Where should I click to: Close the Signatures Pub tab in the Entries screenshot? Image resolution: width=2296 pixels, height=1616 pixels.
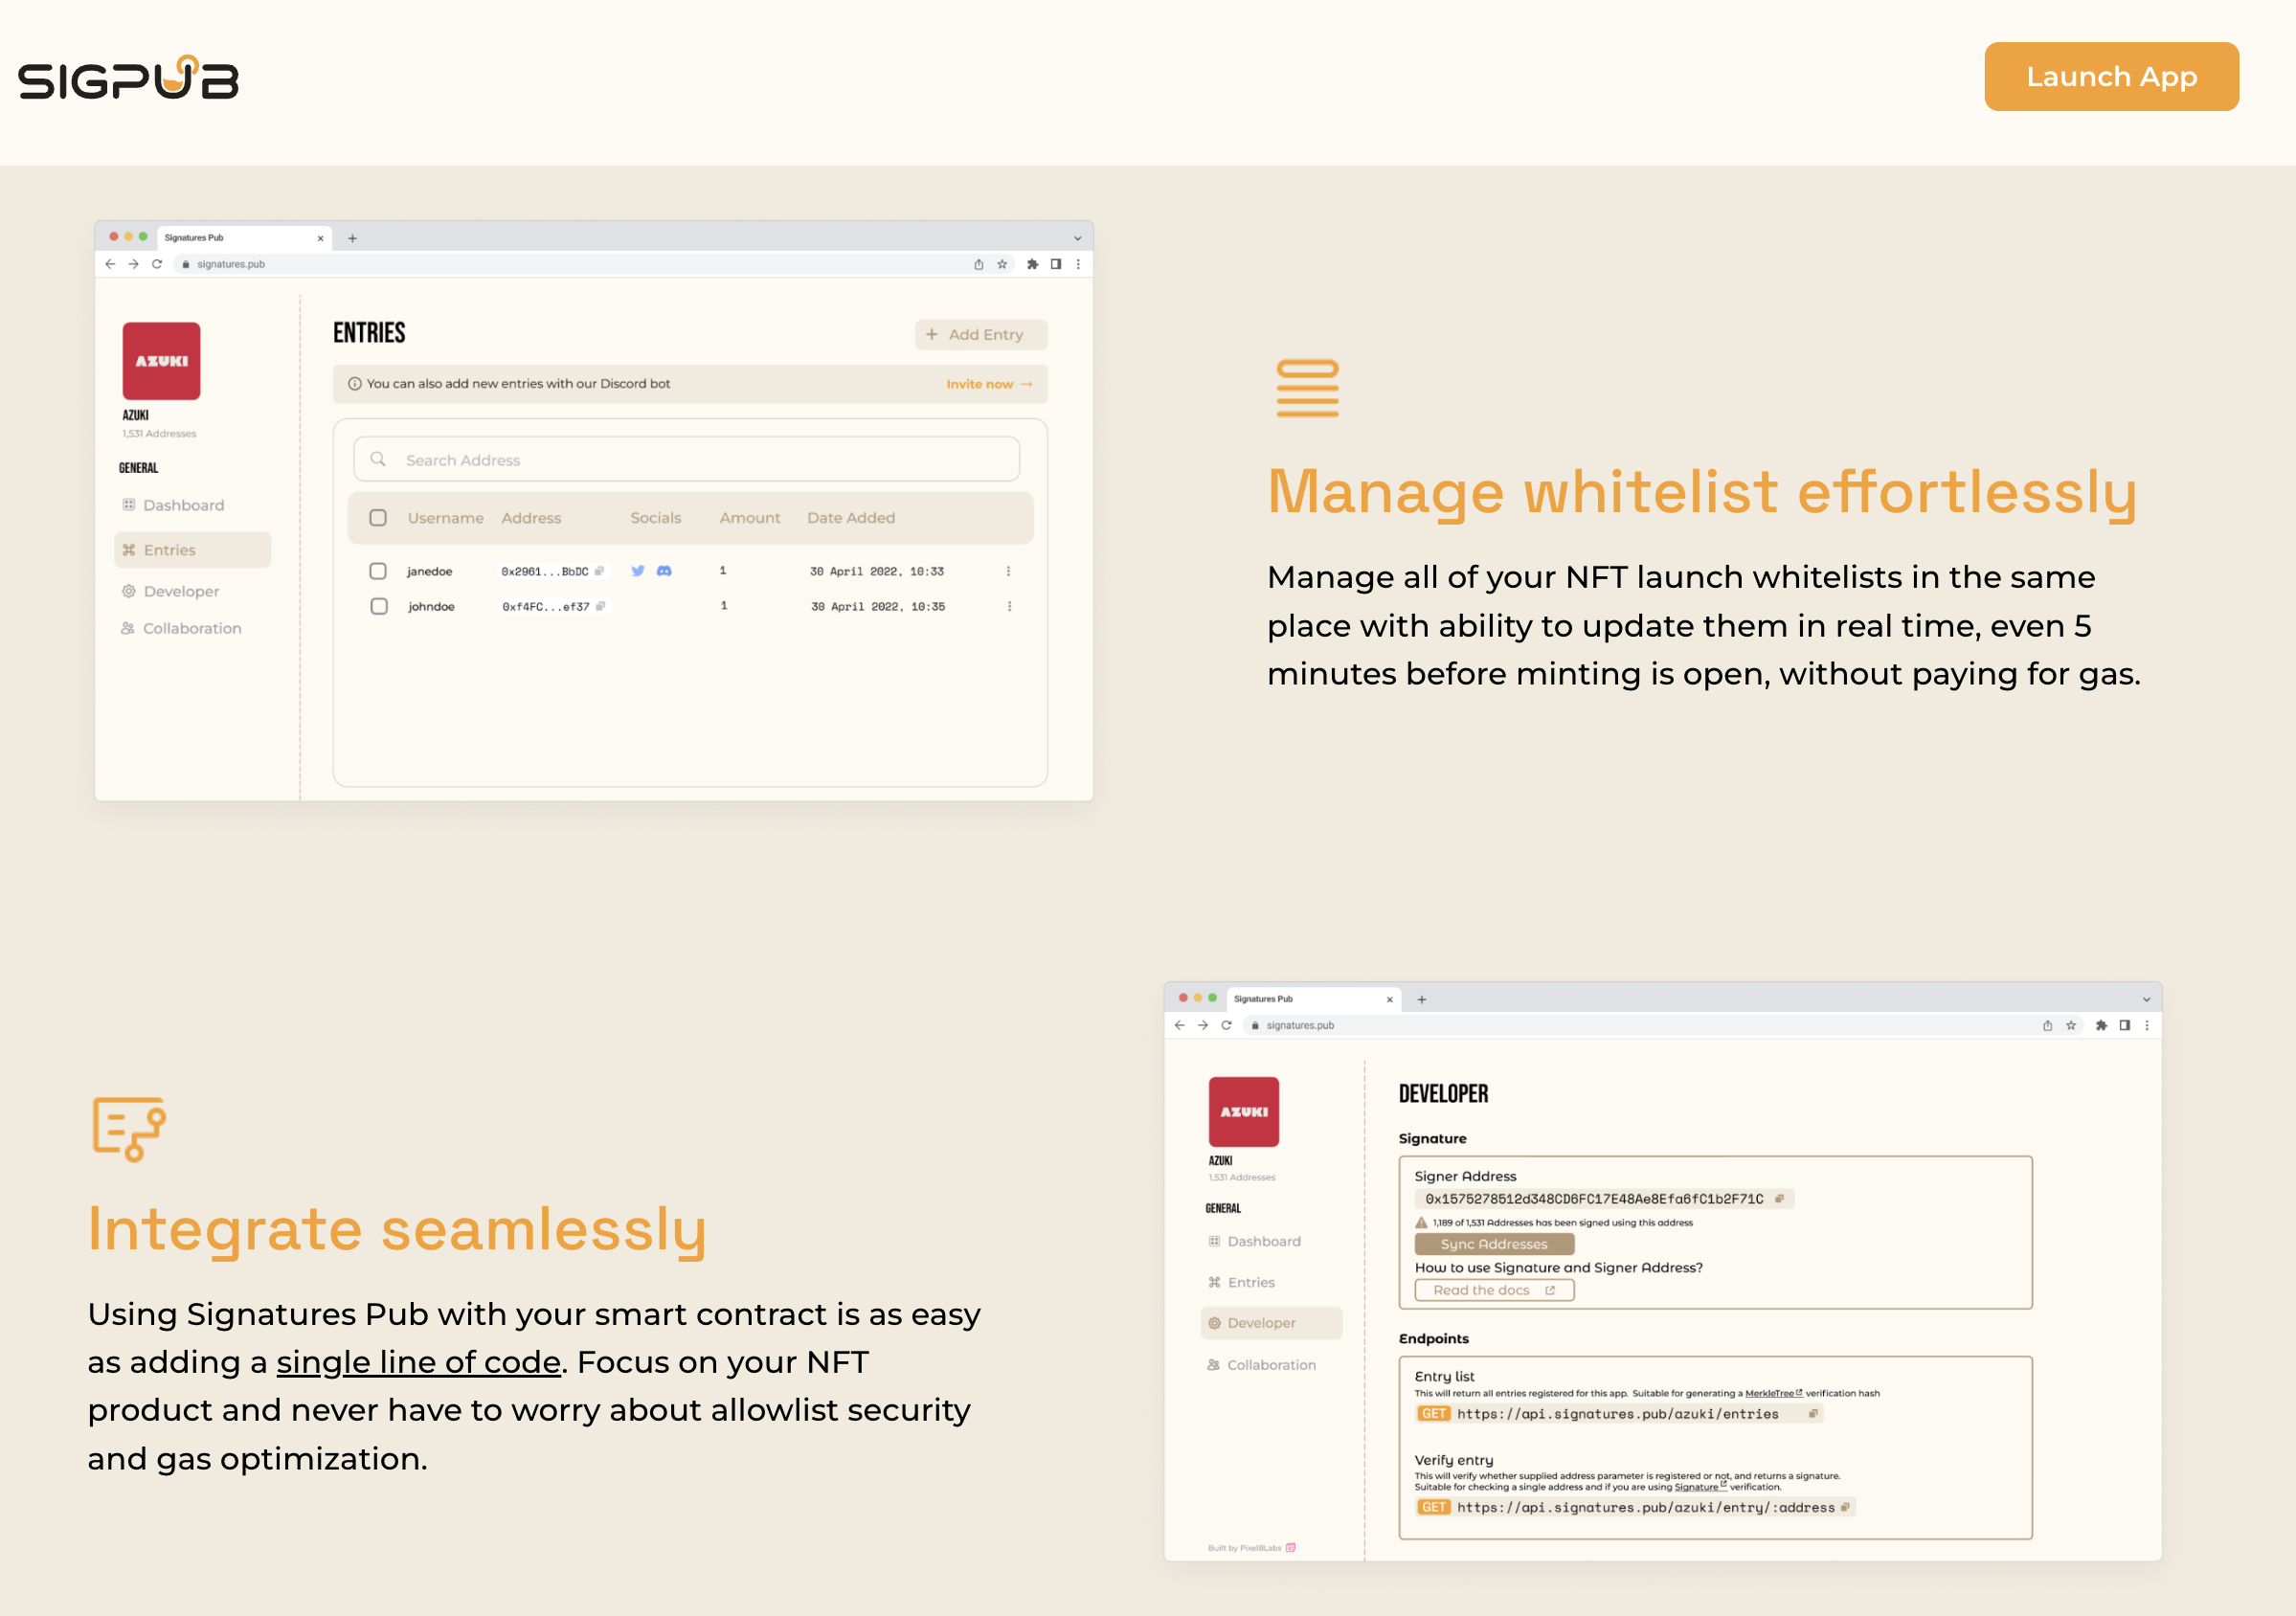tap(320, 238)
